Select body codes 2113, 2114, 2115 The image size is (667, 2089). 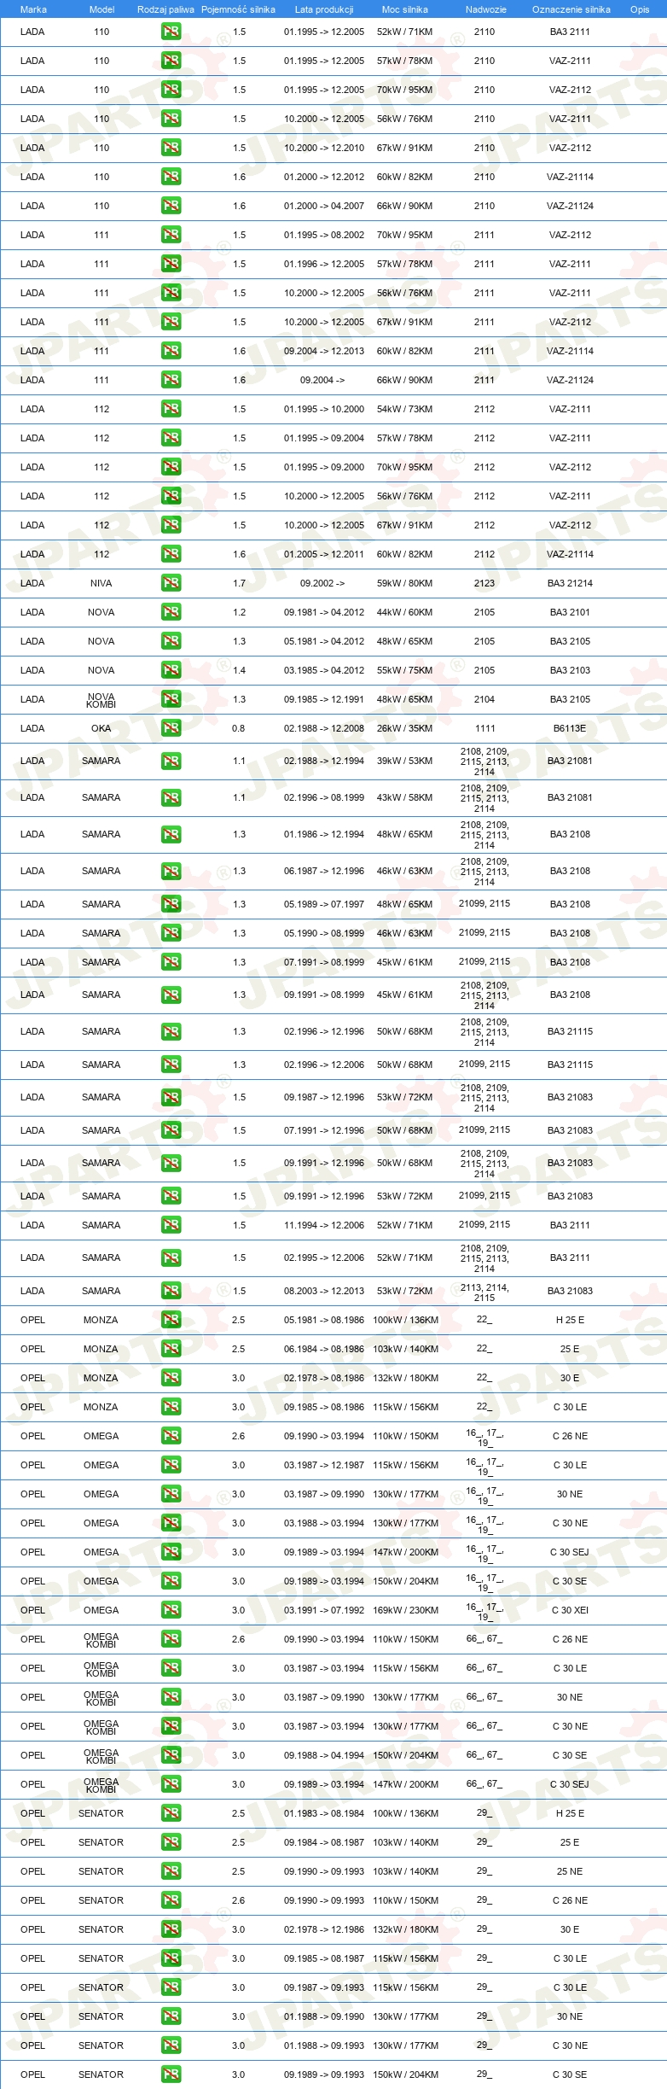coord(484,1292)
